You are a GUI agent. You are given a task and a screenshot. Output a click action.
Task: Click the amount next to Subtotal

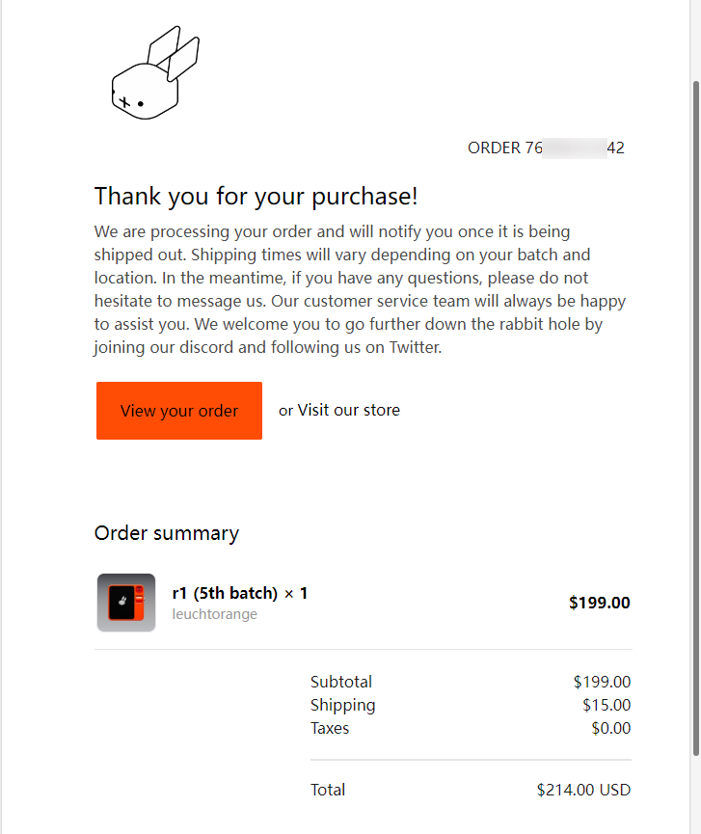tap(602, 682)
